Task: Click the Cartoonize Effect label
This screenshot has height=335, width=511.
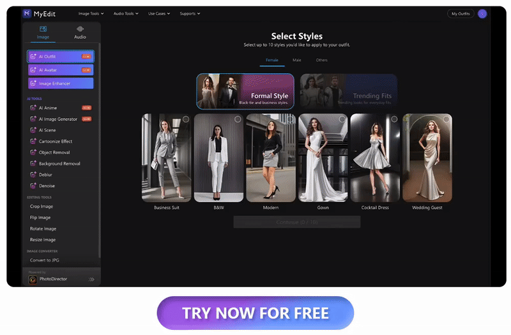Action: (x=56, y=141)
